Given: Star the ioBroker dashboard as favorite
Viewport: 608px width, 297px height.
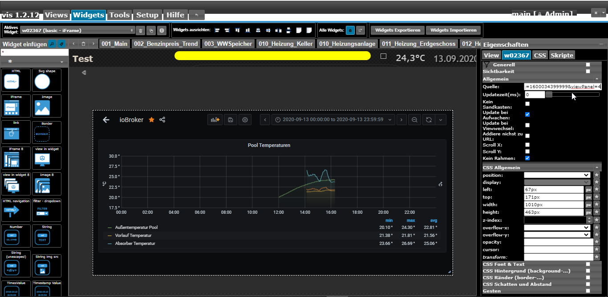Looking at the screenshot, I should (151, 120).
